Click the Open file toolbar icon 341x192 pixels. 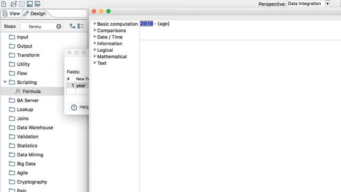13,4
